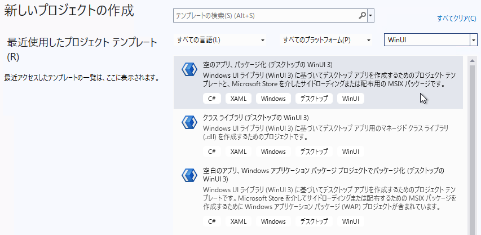Image resolution: width=481 pixels, height=235 pixels.
Task: Click XAML tag of 空白のアプリ WAP template
Action: tap(239, 221)
